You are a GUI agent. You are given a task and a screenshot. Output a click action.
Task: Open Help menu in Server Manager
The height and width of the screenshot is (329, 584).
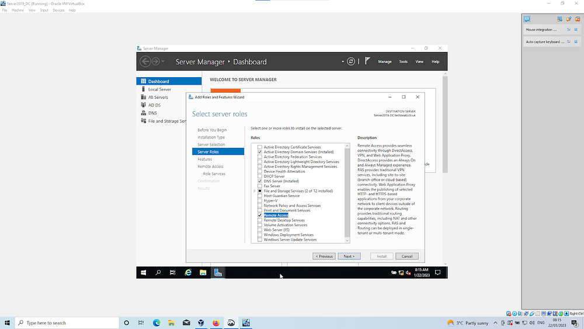[435, 61]
